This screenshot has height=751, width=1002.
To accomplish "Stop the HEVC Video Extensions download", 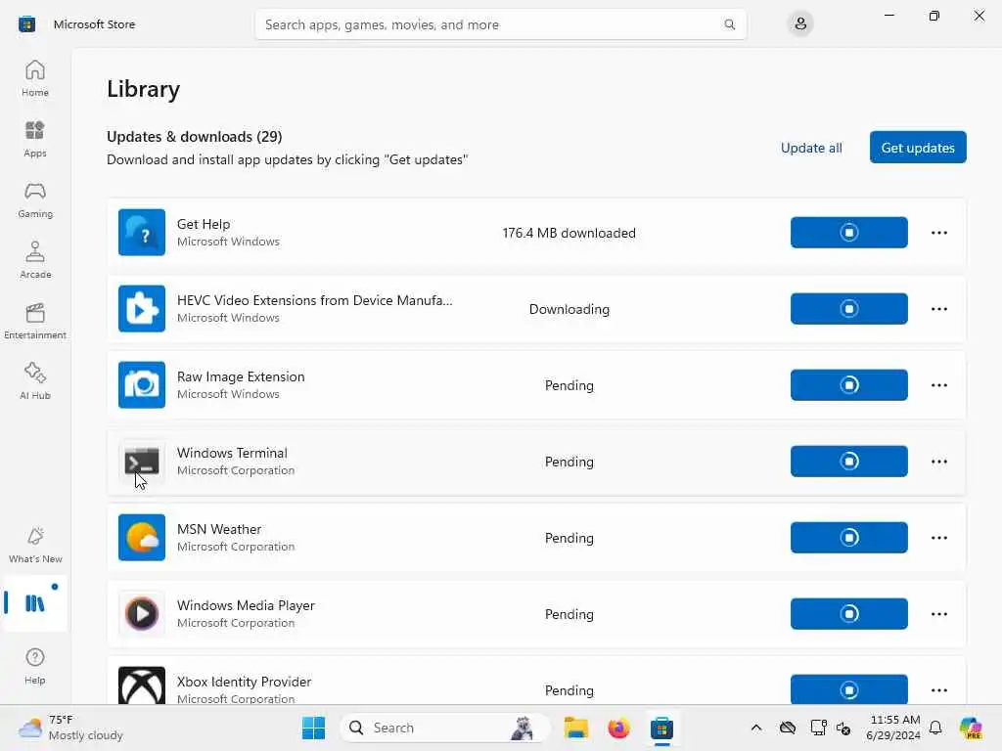I will [848, 308].
